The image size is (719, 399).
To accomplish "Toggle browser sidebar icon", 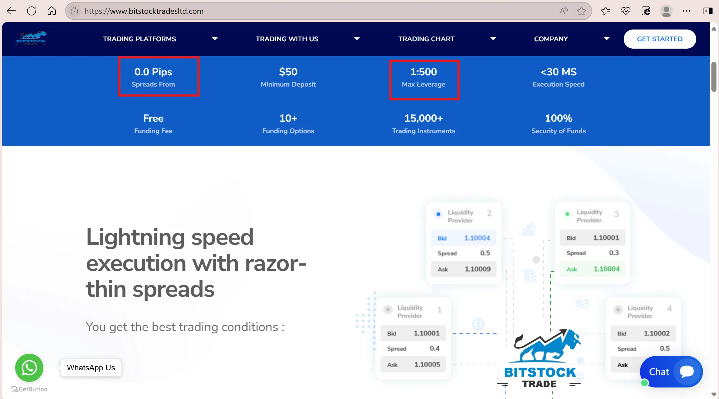I will (x=708, y=11).
